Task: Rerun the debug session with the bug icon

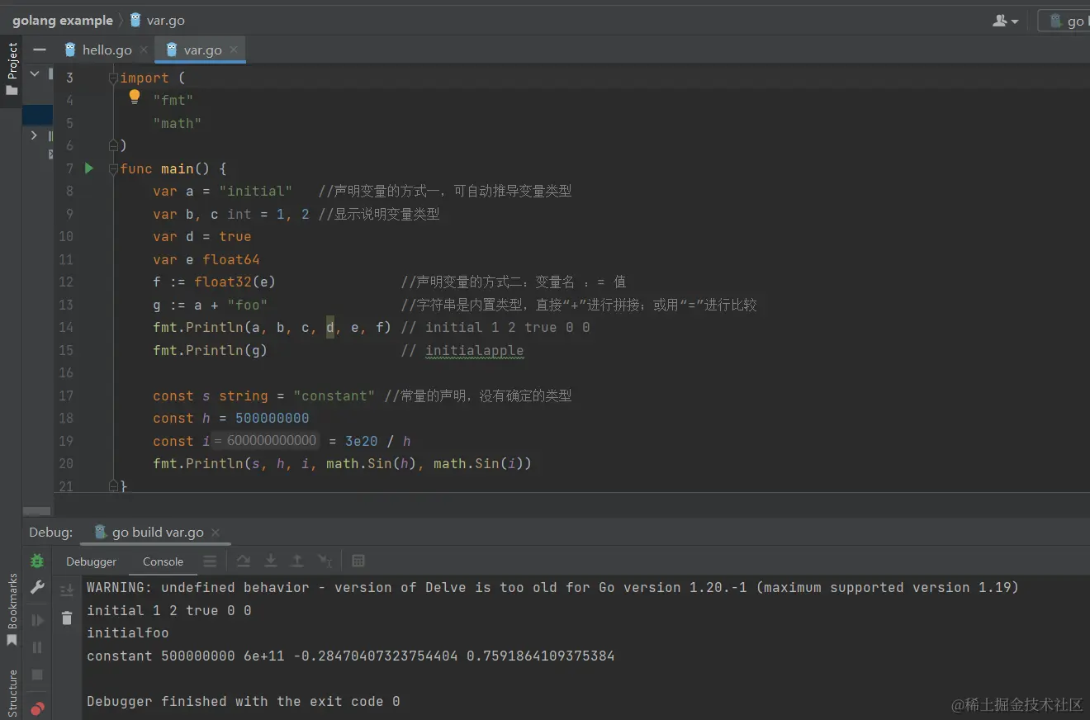Action: click(x=37, y=561)
